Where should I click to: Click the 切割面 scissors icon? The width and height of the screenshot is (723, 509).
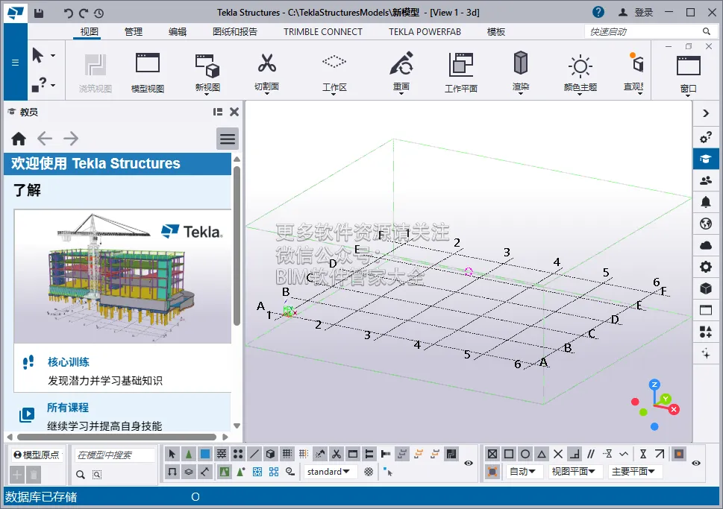point(266,63)
